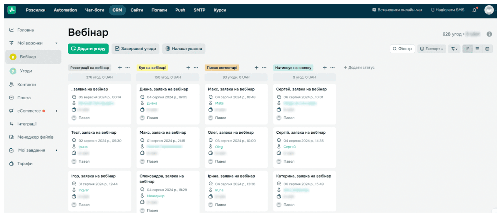Open three-dots menu of 'Реєстрації на вебінар' column

(128, 68)
